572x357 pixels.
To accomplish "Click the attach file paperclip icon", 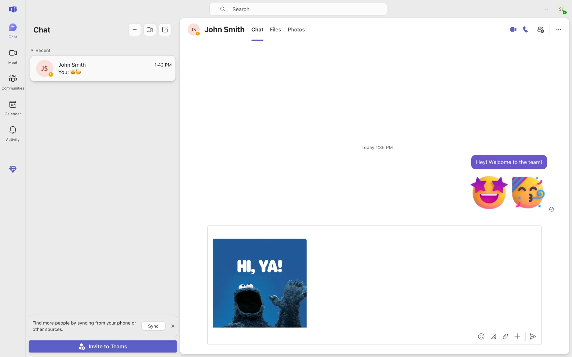I will (x=505, y=336).
